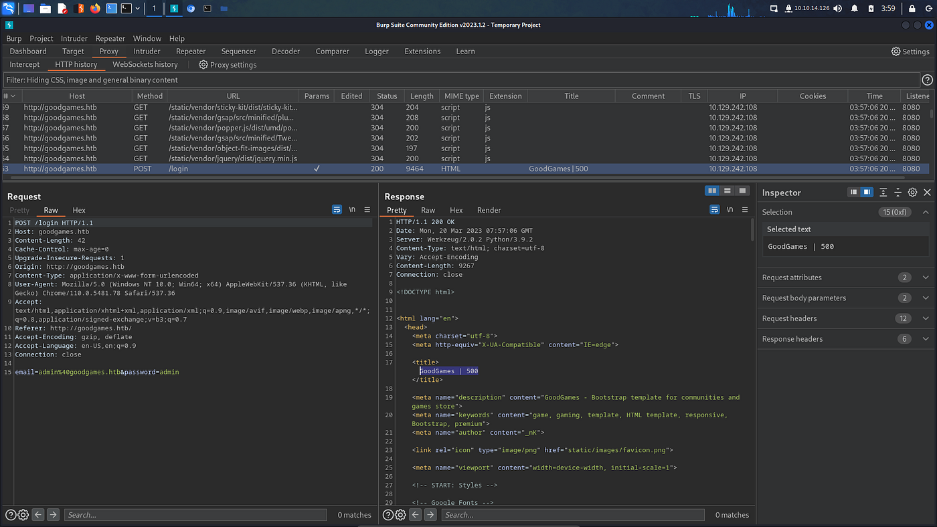
Task: Click help icon beside the filter bar
Action: click(927, 80)
